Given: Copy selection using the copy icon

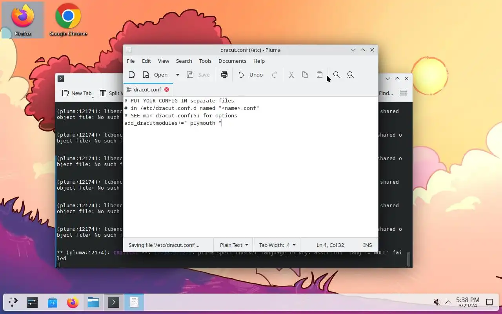Looking at the screenshot, I should [305, 75].
